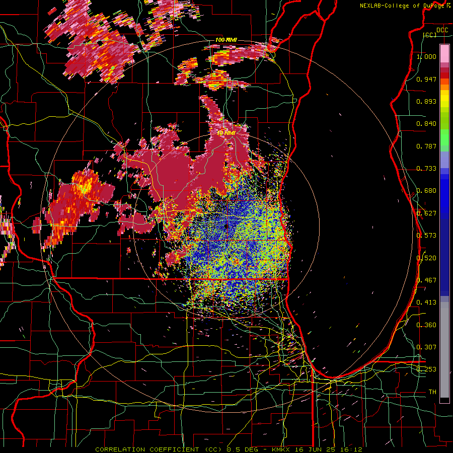Click the 100 NMI range ring label
453x453 pixels.
pyautogui.click(x=226, y=40)
